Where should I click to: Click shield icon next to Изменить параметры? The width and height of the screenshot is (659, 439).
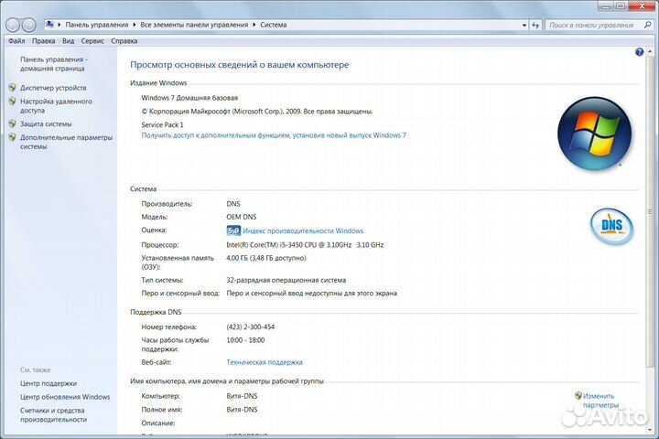coord(578,395)
